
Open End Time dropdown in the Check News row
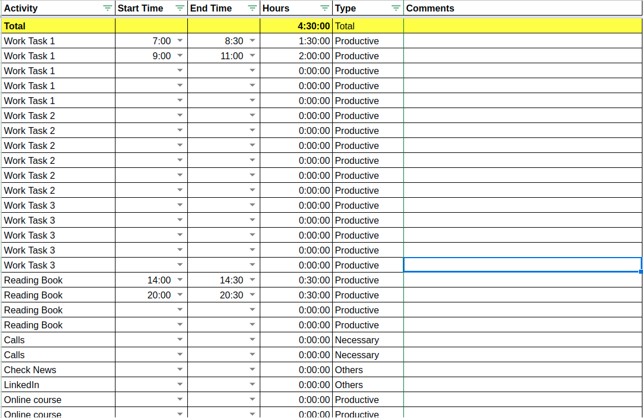click(252, 369)
